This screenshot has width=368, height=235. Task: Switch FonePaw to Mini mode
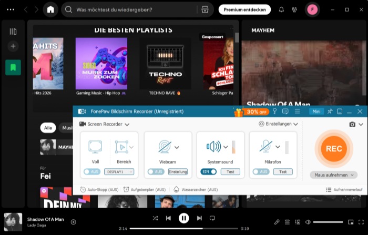[x=316, y=111]
